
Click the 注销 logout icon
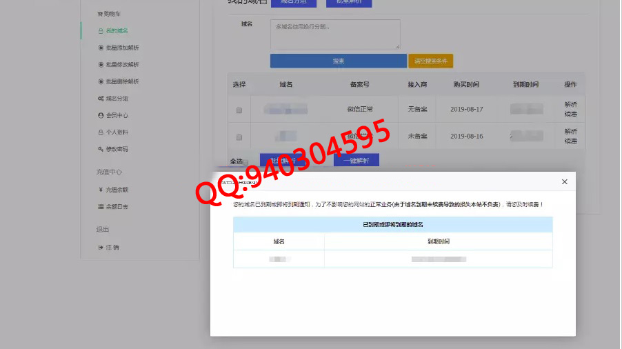101,247
